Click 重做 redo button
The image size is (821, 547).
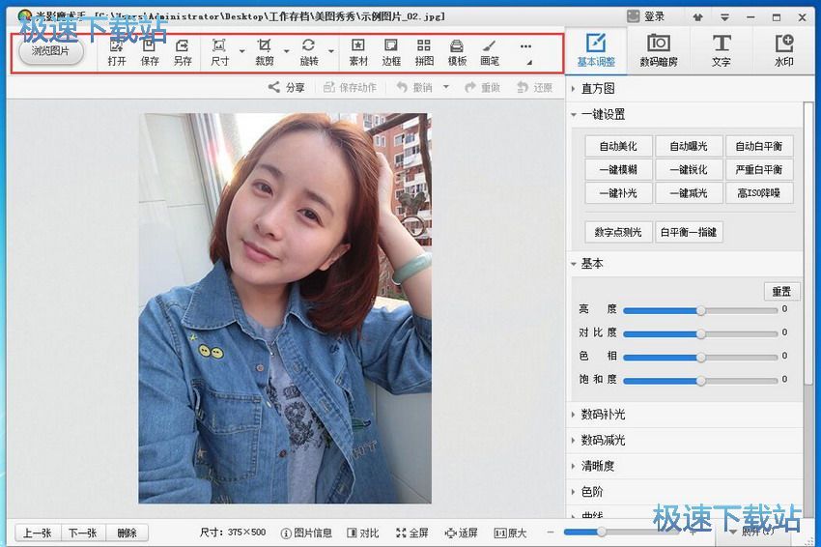pyautogui.click(x=482, y=88)
